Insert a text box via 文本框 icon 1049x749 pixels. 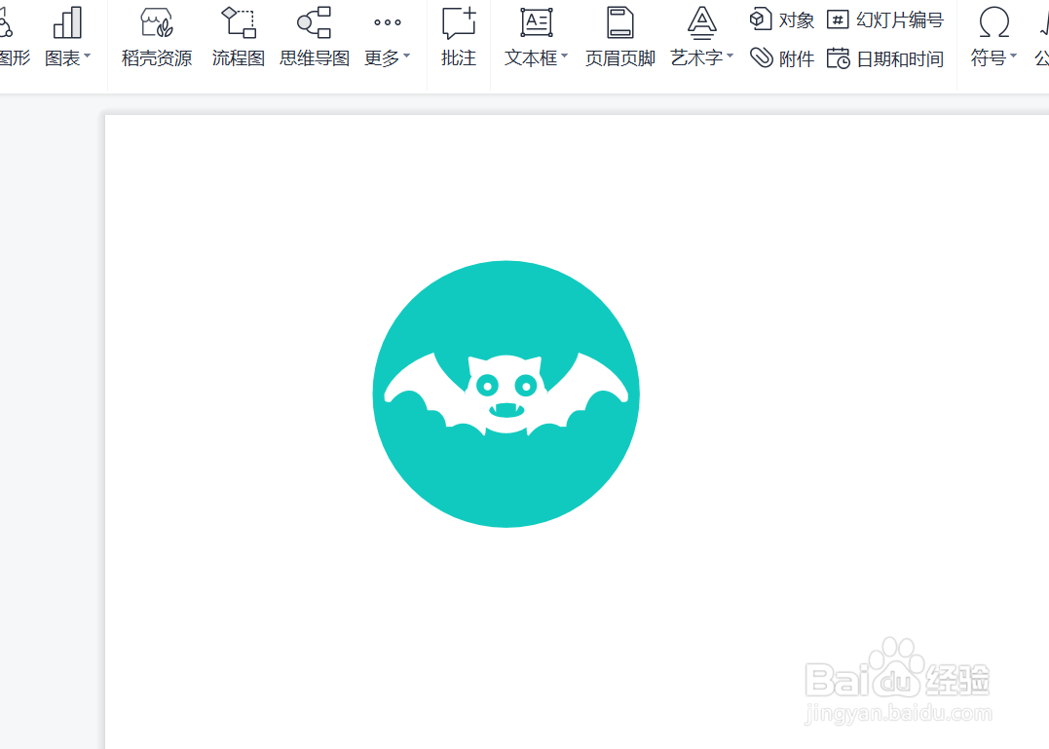pyautogui.click(x=537, y=22)
